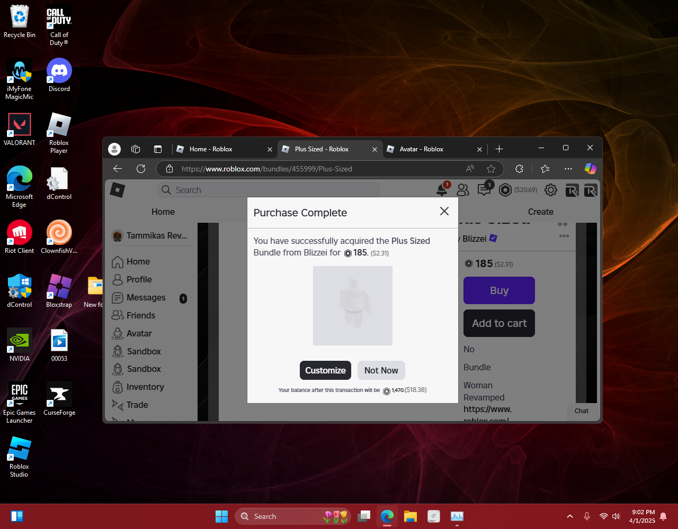Open Tammikas Rev profile in sidebar

coord(149,235)
